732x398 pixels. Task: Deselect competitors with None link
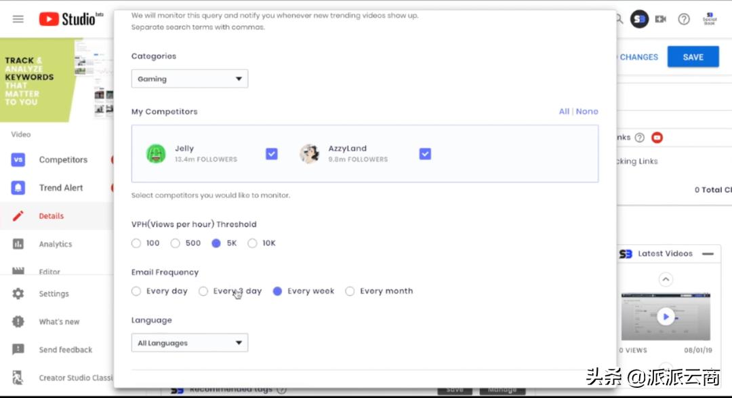[587, 112]
